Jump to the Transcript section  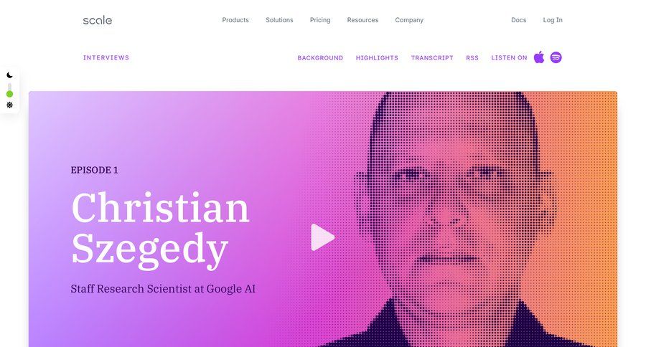(x=432, y=58)
